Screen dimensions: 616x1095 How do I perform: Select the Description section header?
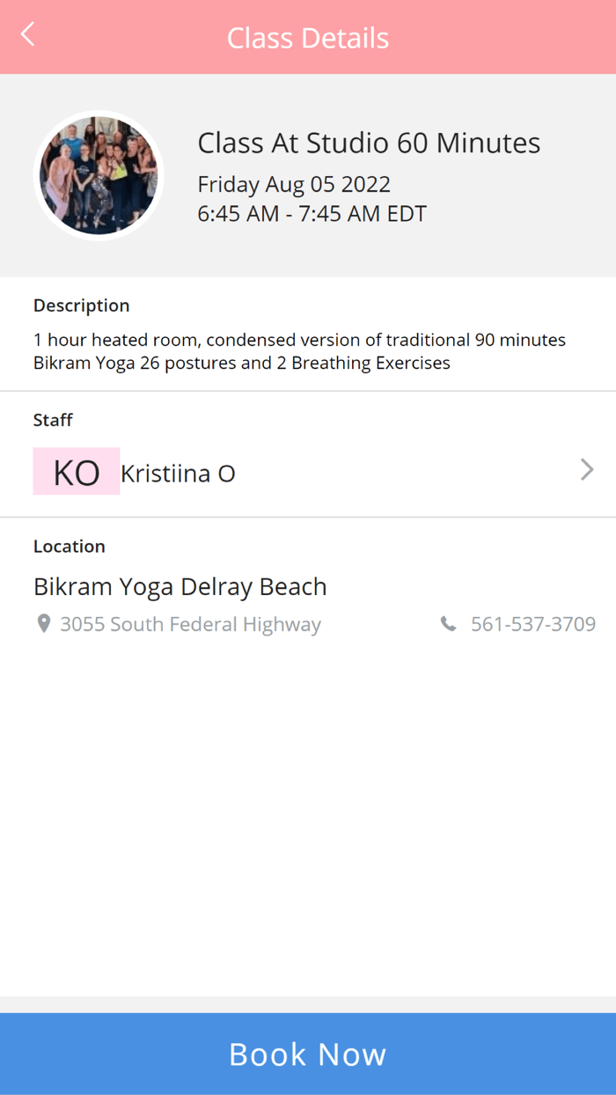coord(81,305)
